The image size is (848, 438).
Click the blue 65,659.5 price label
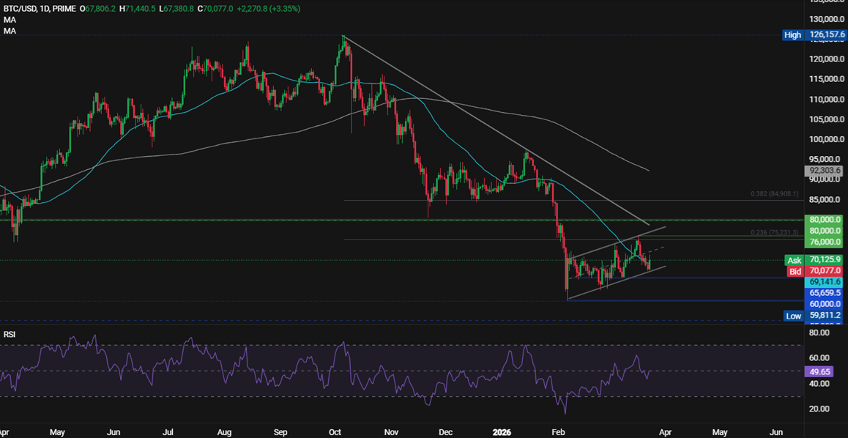824,292
